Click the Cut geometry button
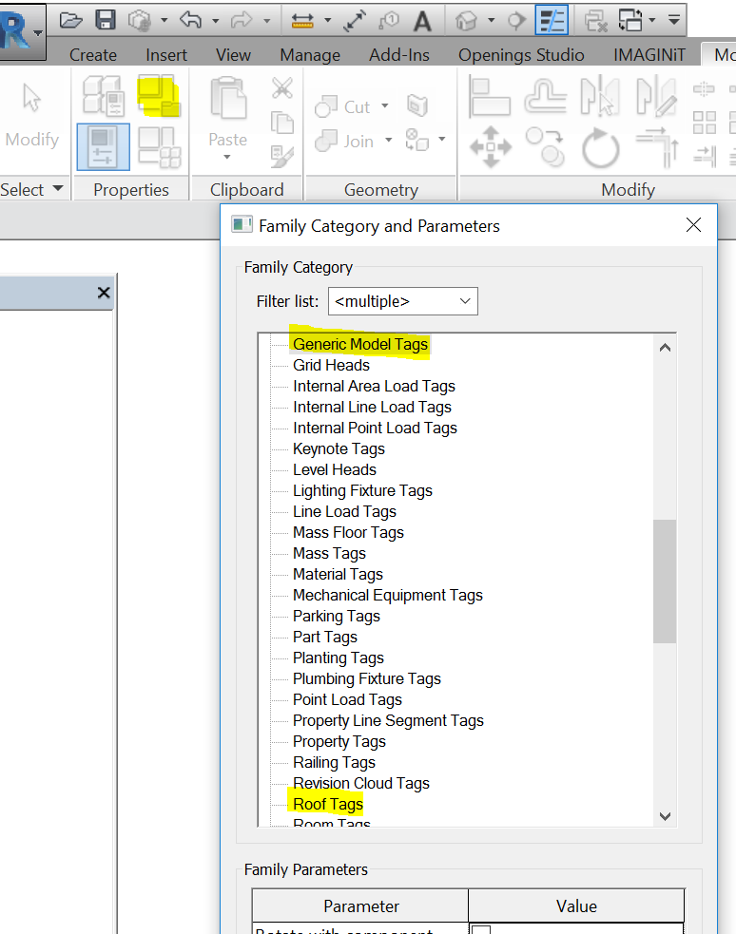The height and width of the screenshot is (934, 736). click(x=342, y=106)
